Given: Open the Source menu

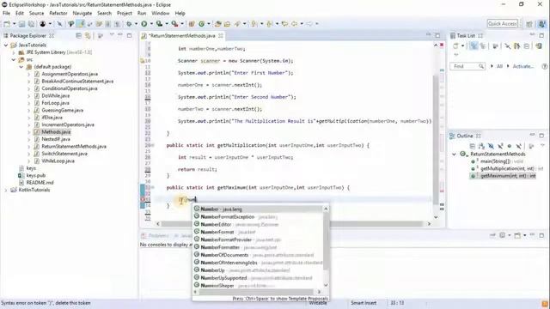Looking at the screenshot, I should coord(36,13).
